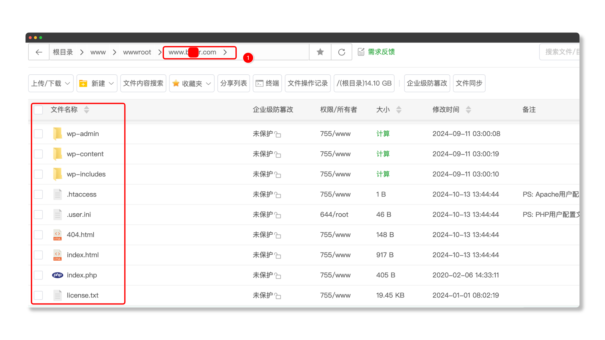Screen dimensions: 605x340
Task: Toggle tamper lock for wp-content
Action: (278, 155)
